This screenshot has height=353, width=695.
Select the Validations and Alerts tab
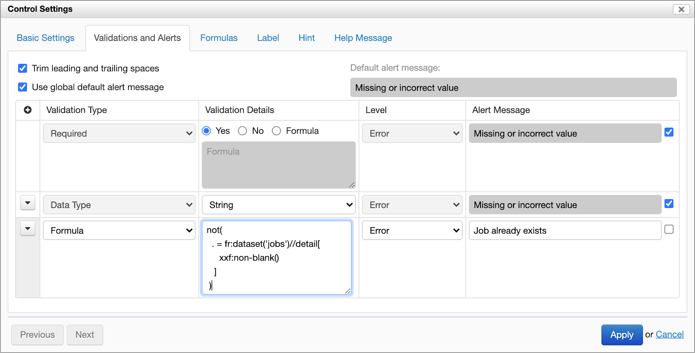(137, 38)
